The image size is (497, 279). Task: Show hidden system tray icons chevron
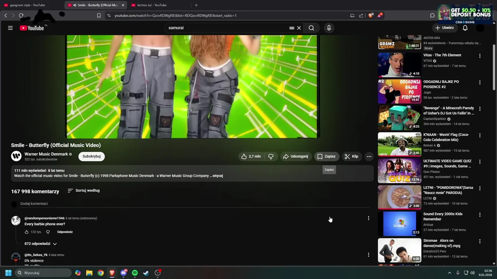pos(449,273)
